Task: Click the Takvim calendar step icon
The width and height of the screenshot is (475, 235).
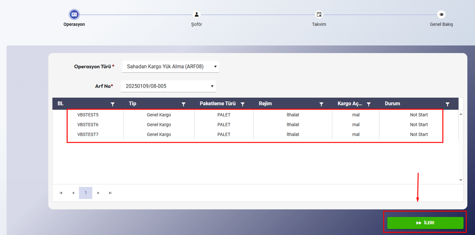Action: [x=319, y=14]
